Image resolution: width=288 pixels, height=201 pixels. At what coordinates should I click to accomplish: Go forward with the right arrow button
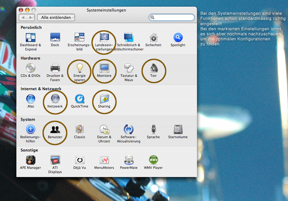click(31, 17)
